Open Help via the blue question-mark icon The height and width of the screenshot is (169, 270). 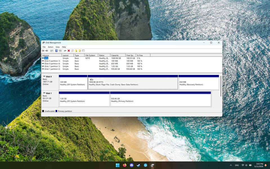click(x=56, y=51)
